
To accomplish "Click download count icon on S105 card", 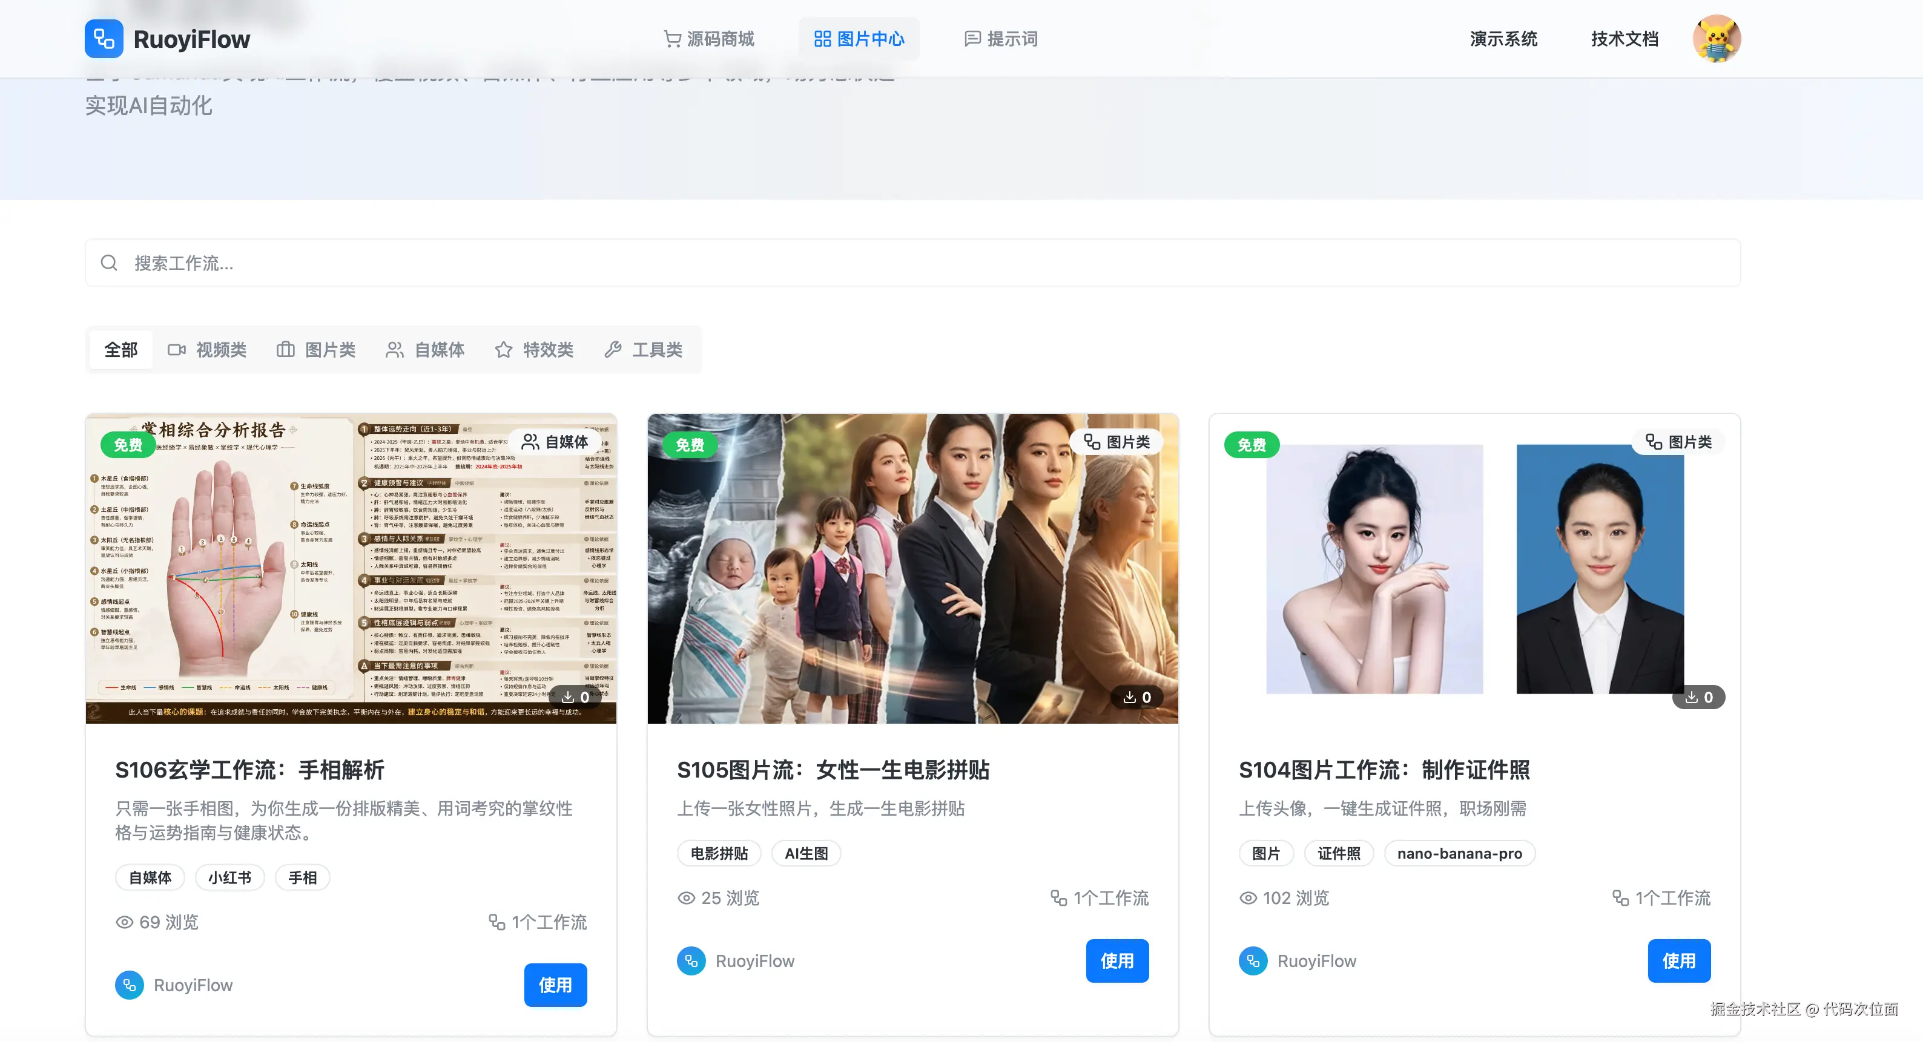I will (1129, 696).
